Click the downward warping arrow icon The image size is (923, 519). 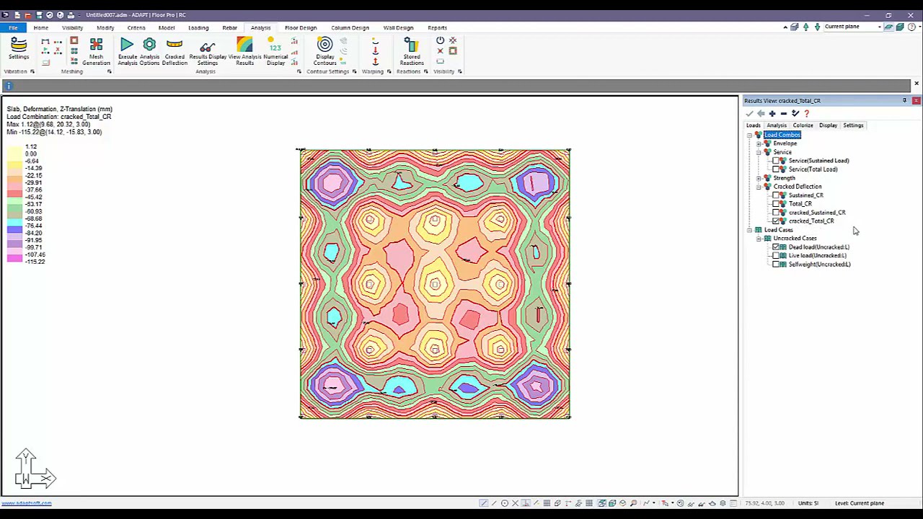tap(375, 52)
